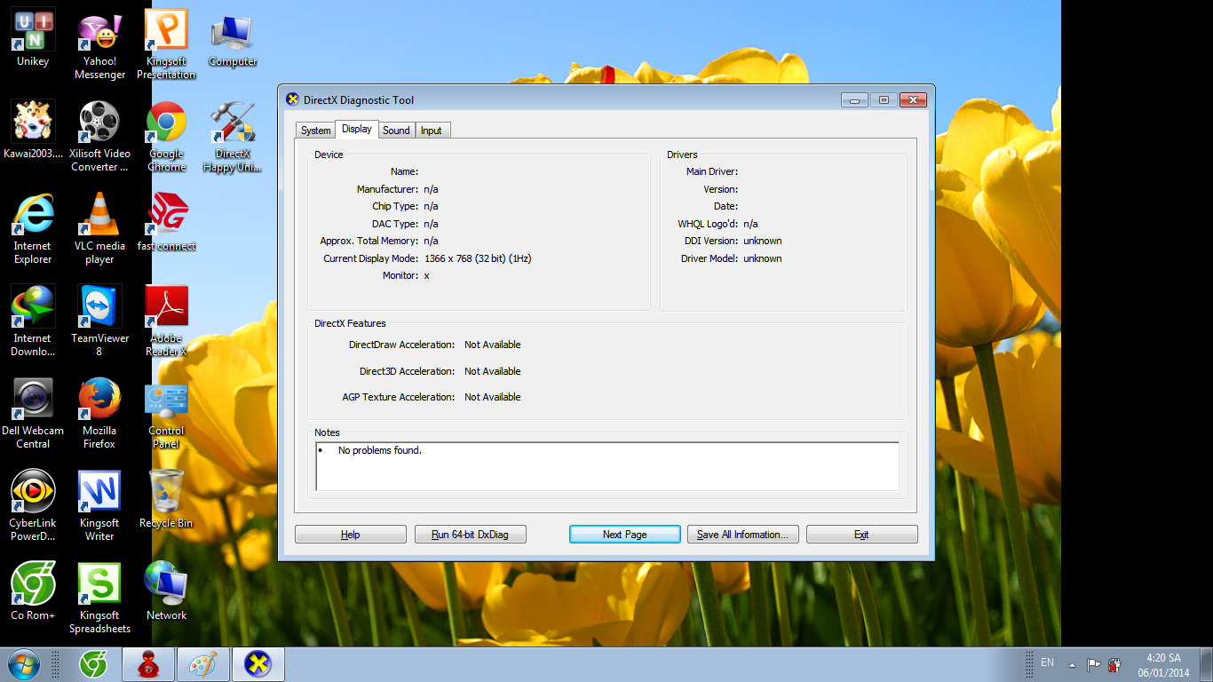Click Direct3D Acceleration Not Available text
Image resolution: width=1213 pixels, height=682 pixels.
tap(493, 371)
